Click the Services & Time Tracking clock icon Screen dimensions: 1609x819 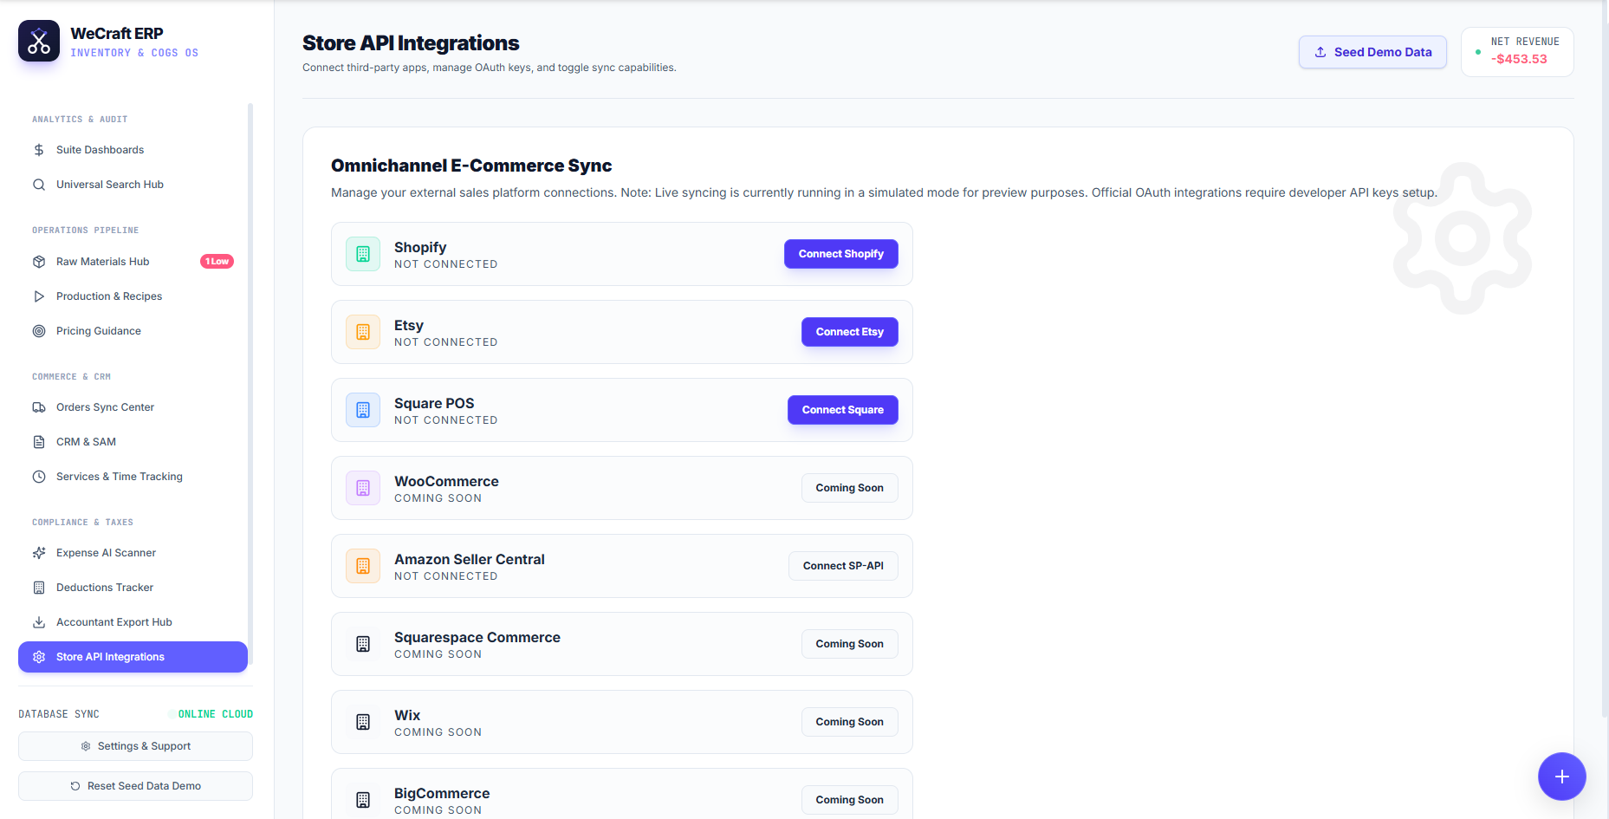point(39,477)
